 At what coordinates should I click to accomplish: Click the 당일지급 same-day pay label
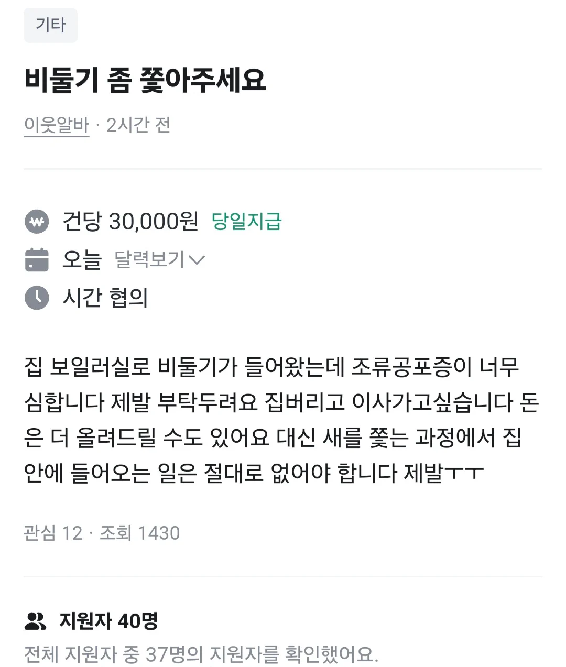[x=247, y=222]
